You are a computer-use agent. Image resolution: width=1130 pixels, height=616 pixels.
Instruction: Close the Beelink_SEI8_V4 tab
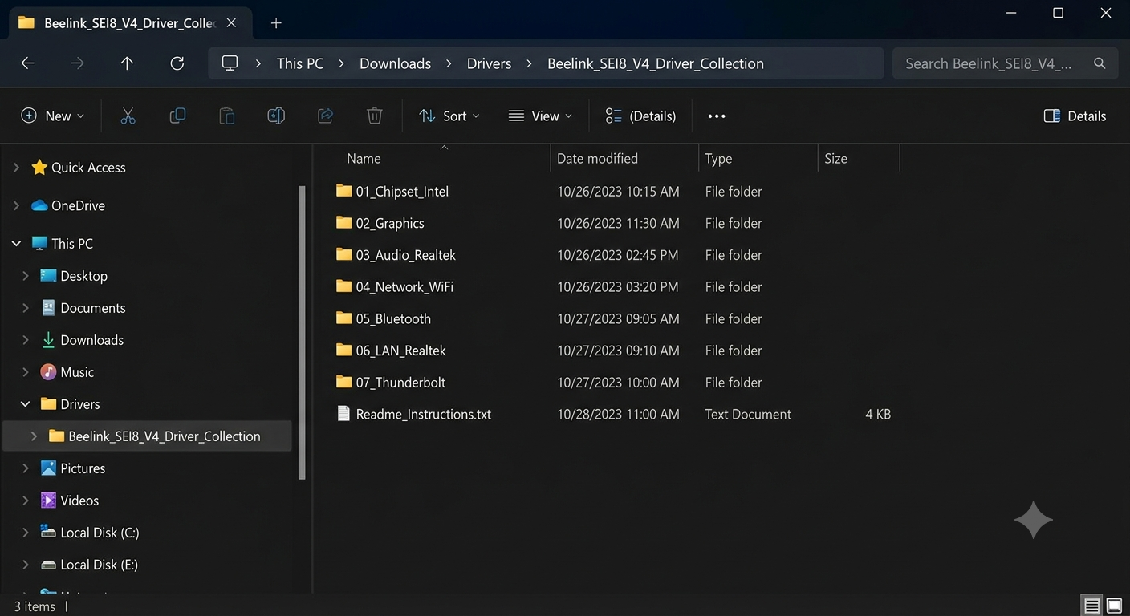231,23
